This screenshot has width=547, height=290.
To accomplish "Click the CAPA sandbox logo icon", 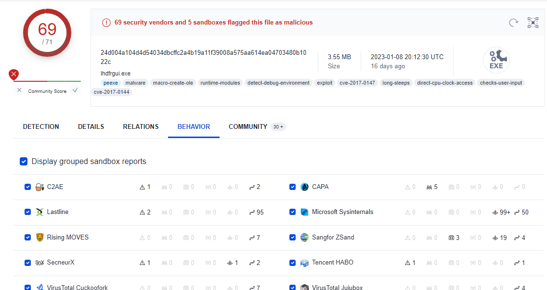I will click(304, 187).
